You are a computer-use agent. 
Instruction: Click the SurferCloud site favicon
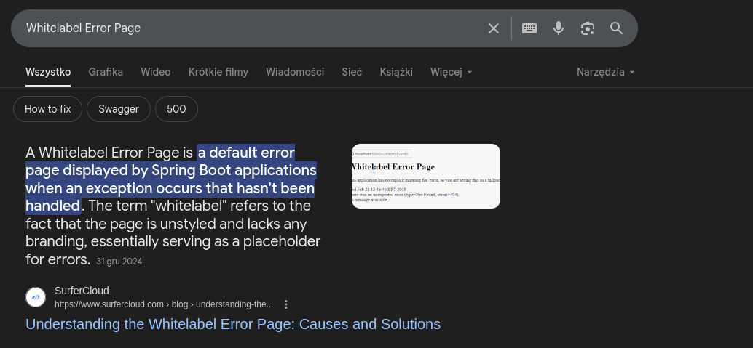tap(36, 297)
